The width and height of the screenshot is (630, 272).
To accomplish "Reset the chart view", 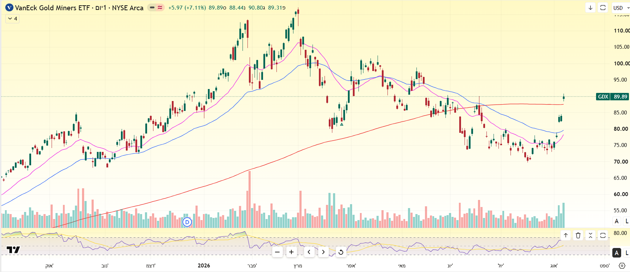I will [x=341, y=252].
